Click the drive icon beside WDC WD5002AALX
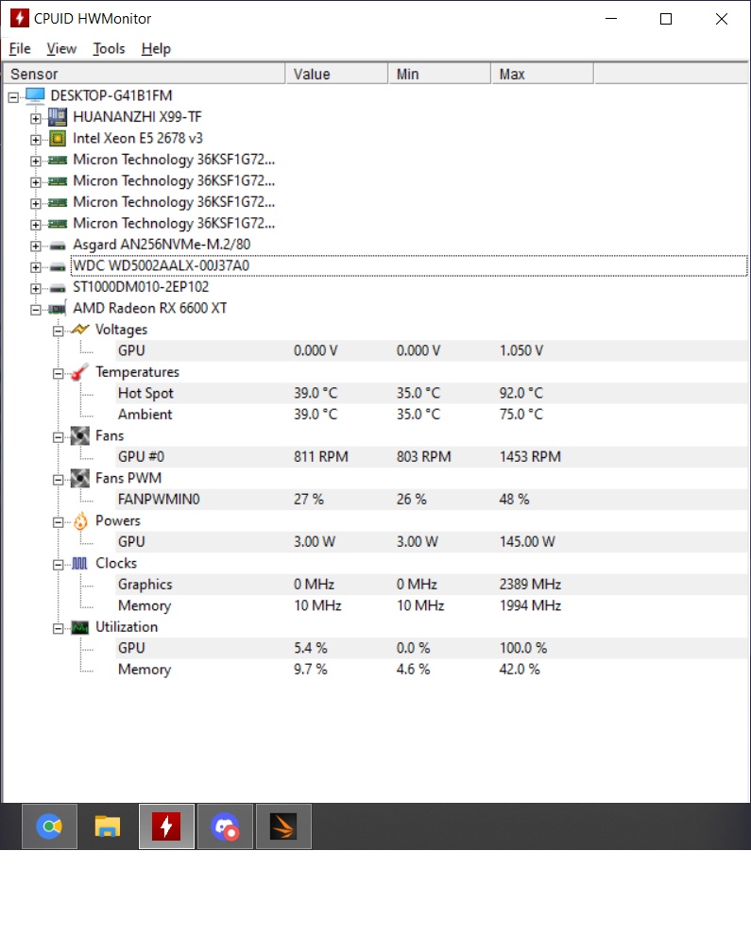This screenshot has width=751, height=936. click(58, 266)
